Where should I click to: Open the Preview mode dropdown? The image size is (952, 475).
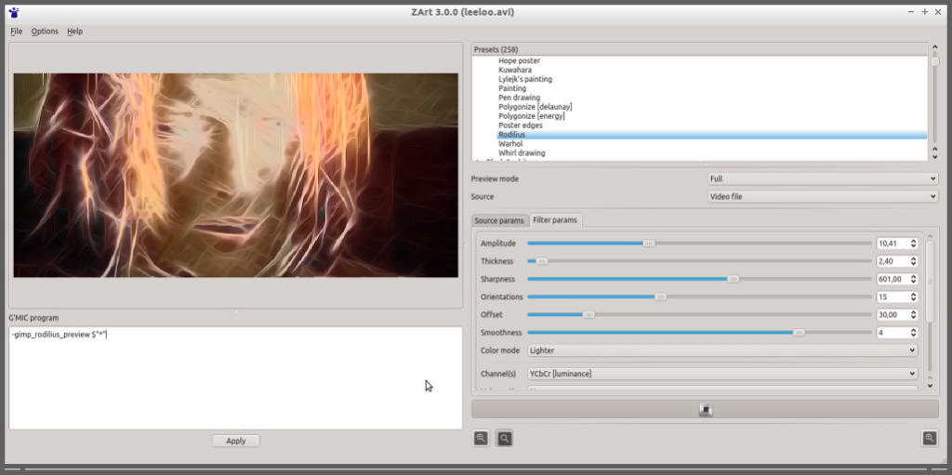[x=823, y=178]
